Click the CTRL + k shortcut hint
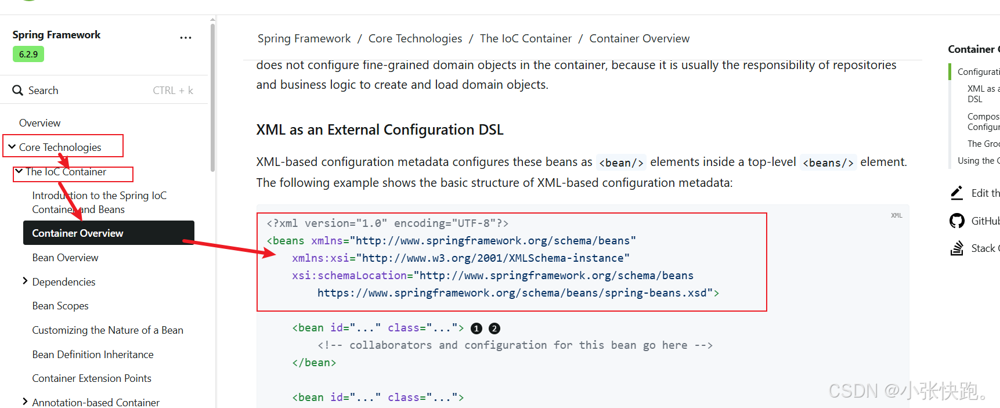1000x408 pixels. (173, 91)
